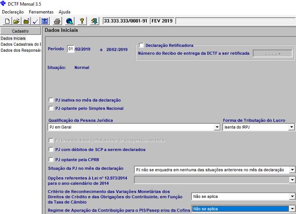Screen dimensions: 296x214
Task: Click the exit door icon
Action: coord(94,21)
